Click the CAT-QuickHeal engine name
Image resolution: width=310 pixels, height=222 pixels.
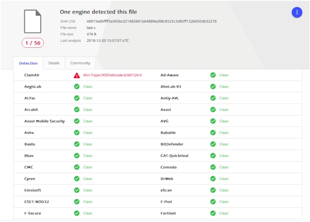point(174,156)
